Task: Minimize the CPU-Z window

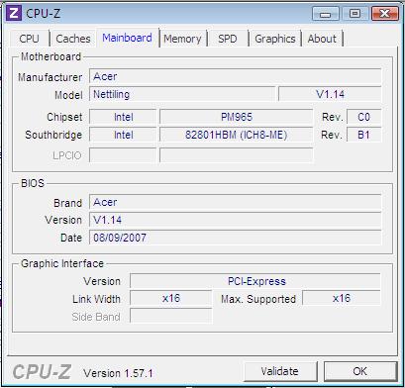Action: (326, 14)
